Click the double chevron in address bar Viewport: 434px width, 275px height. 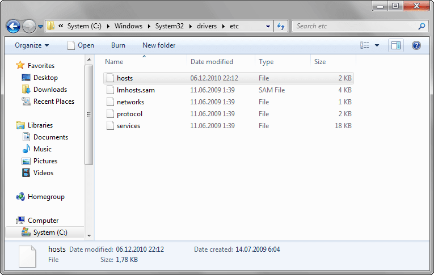coord(61,26)
